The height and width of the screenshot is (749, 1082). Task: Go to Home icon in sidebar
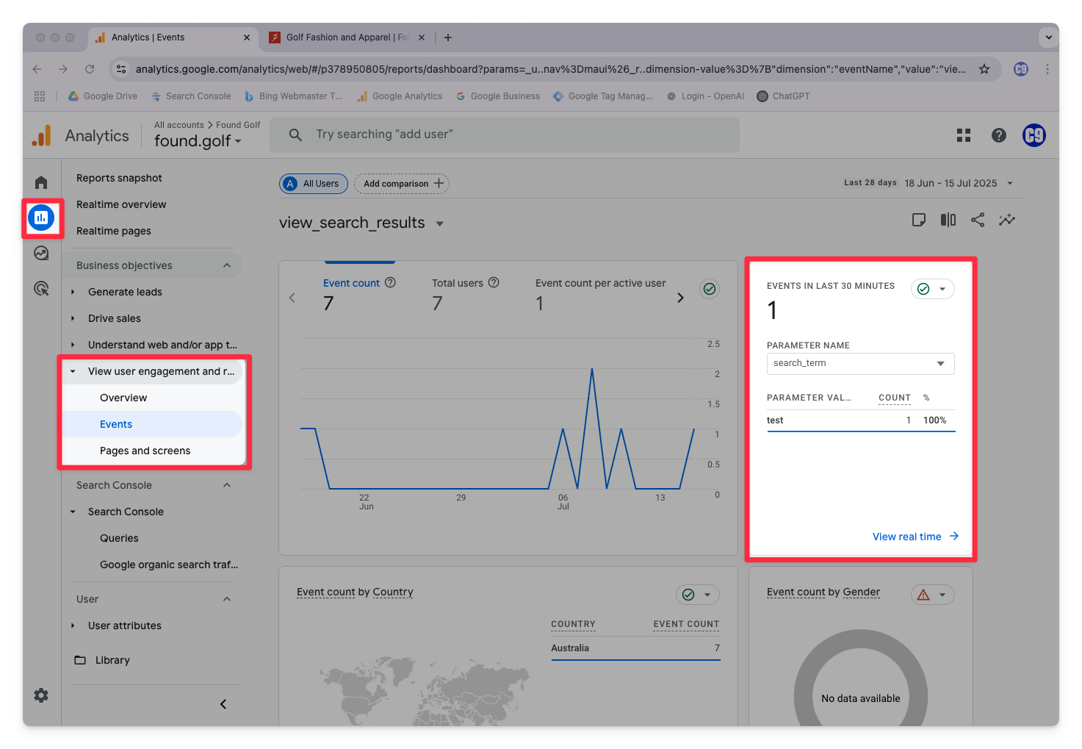[x=41, y=182]
